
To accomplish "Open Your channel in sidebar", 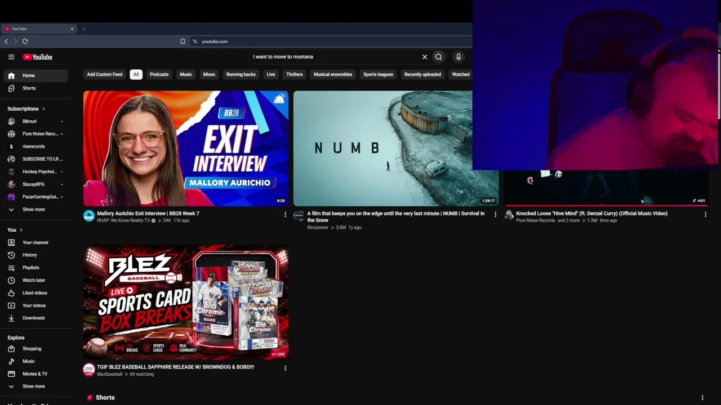I will point(36,242).
